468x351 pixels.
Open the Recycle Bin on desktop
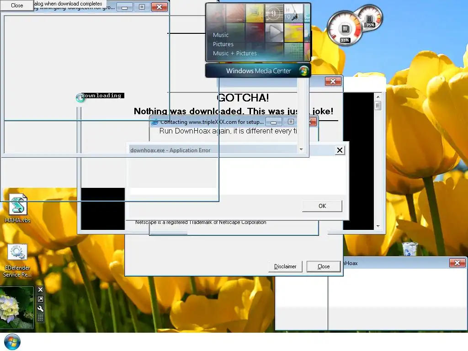click(409, 249)
